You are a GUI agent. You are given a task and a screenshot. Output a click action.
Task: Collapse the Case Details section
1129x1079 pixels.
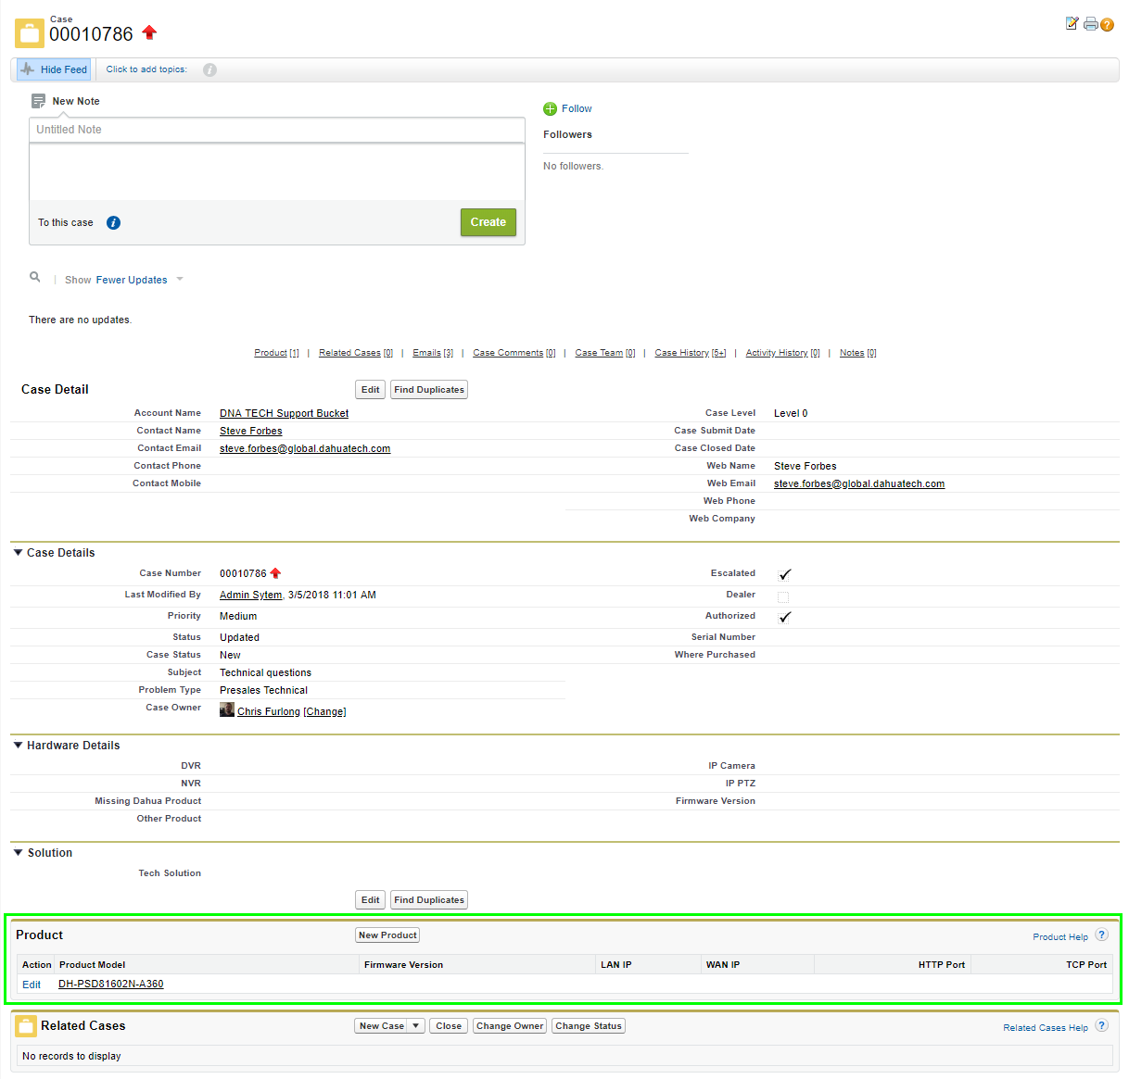[18, 553]
